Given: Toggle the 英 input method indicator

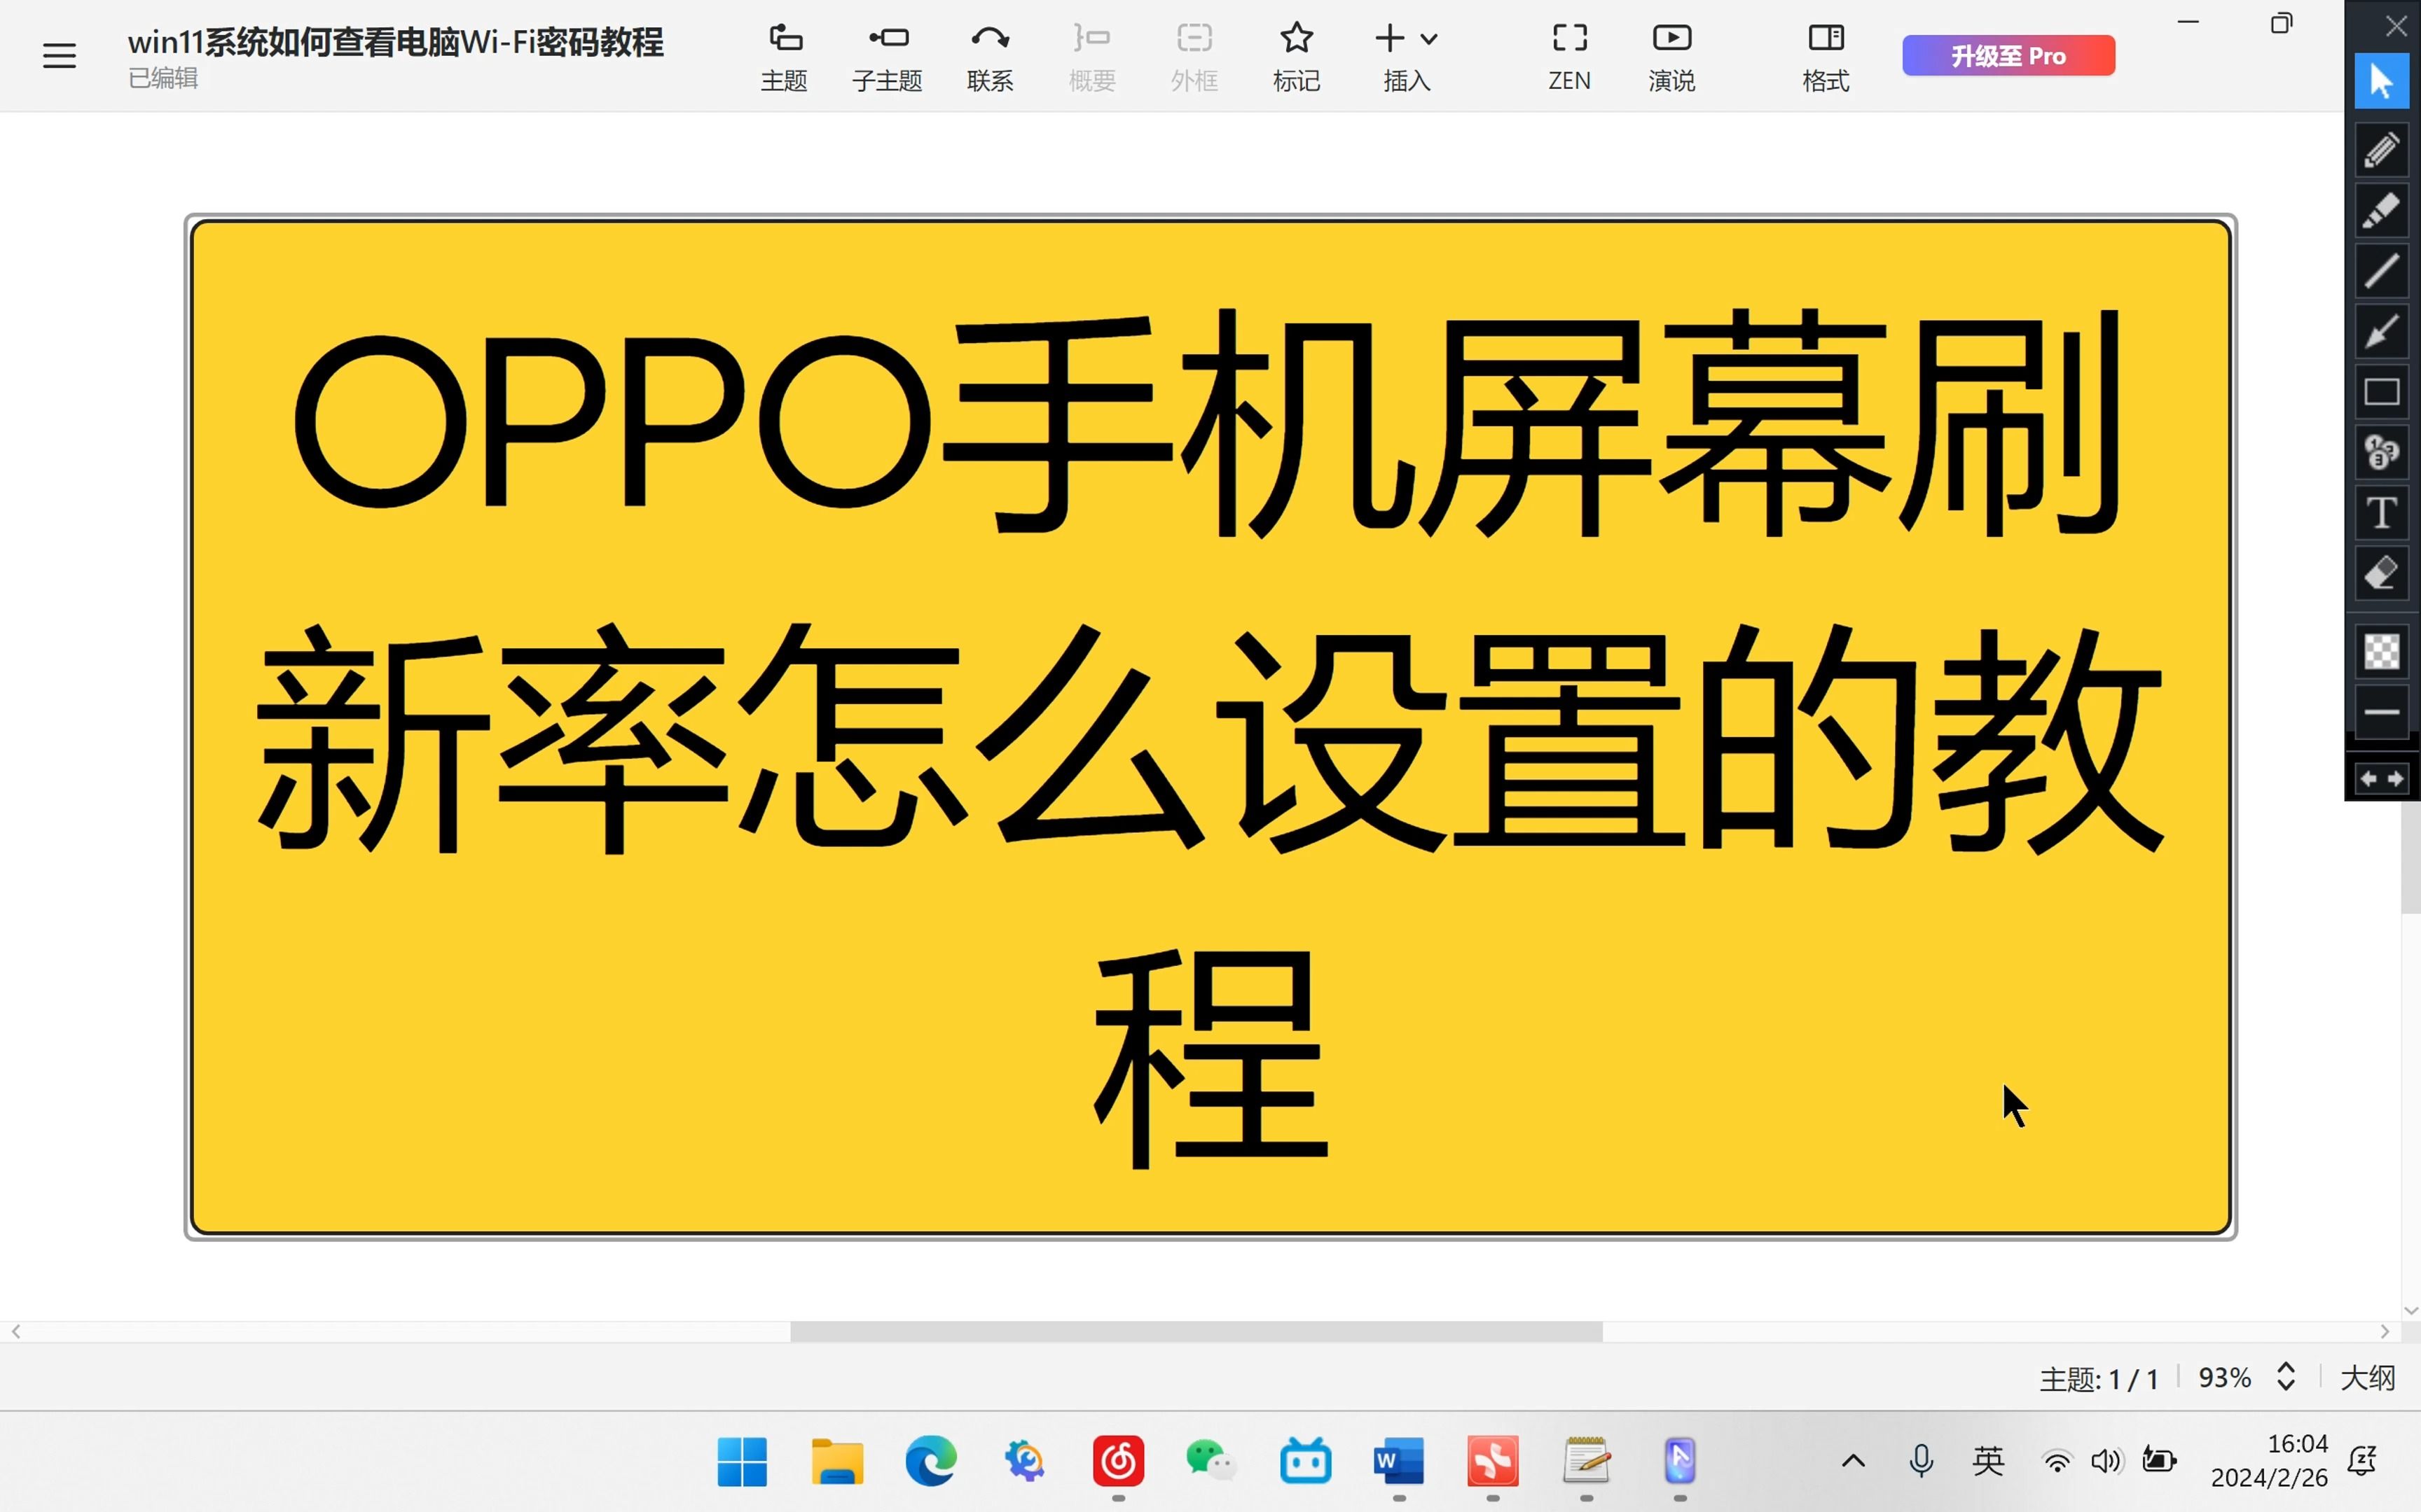Looking at the screenshot, I should [1989, 1461].
